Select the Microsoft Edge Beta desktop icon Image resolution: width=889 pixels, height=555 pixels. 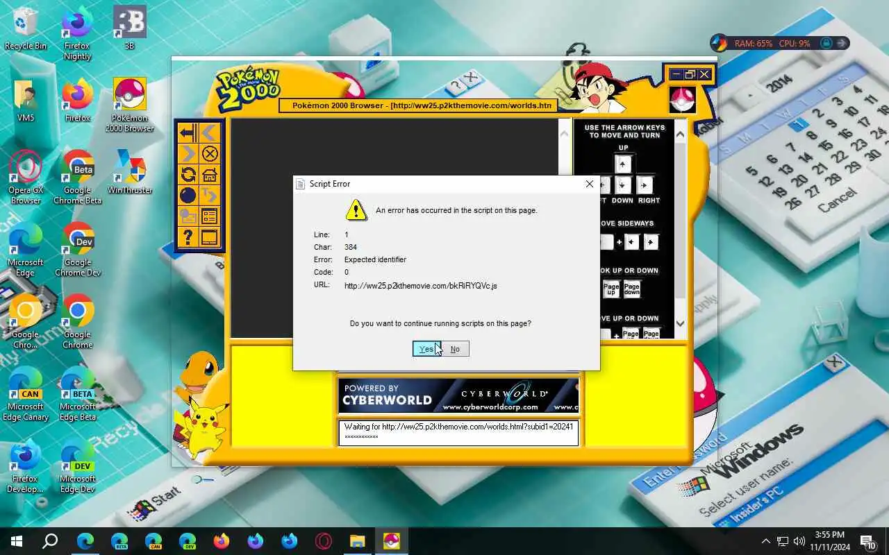click(x=77, y=394)
